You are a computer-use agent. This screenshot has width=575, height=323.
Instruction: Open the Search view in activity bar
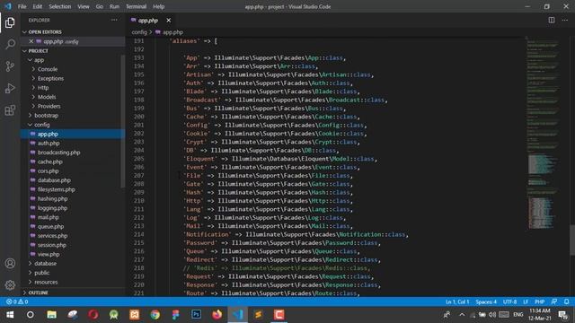click(x=10, y=44)
